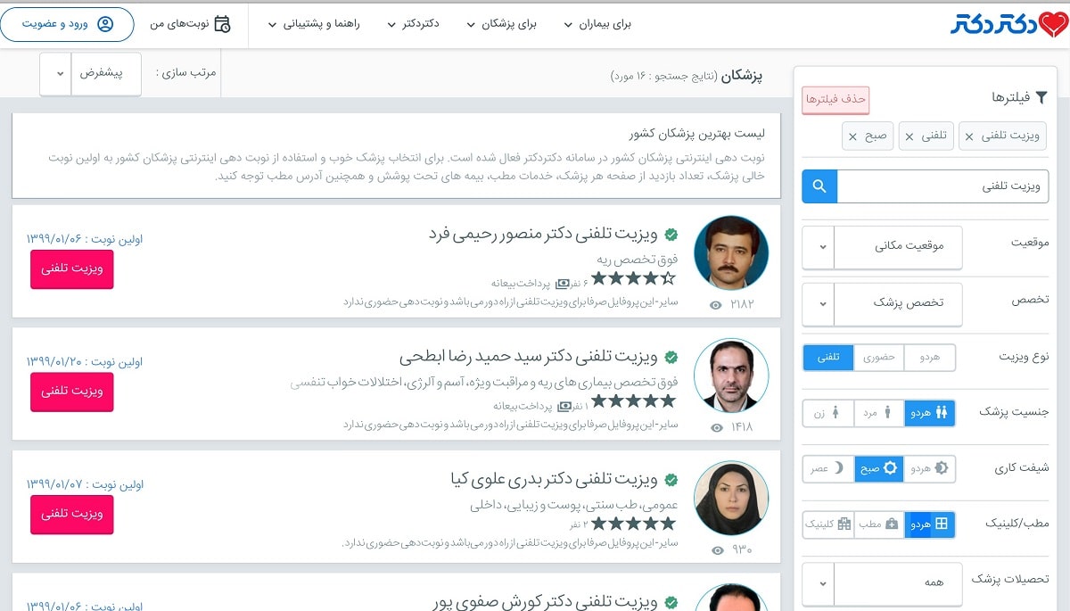This screenshot has height=611, width=1070.
Task: Expand the دکتردکتر menu
Action: [x=413, y=24]
